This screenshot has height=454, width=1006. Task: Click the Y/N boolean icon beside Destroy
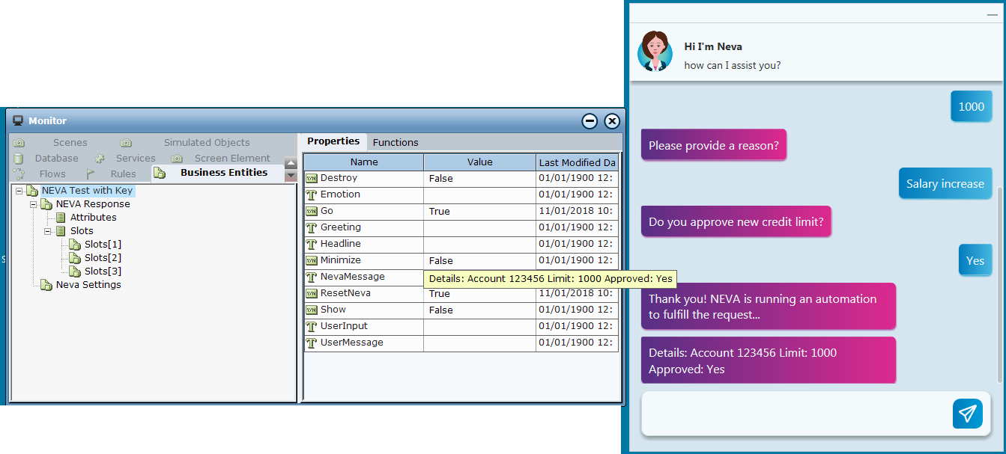[x=312, y=178]
